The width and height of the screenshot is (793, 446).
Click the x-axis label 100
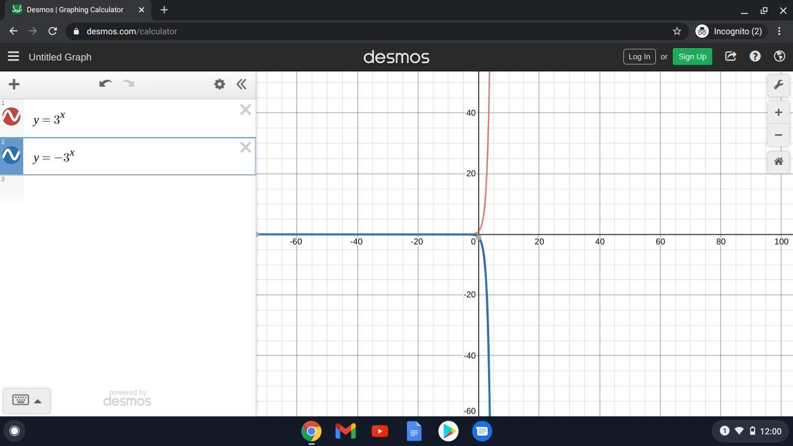pos(781,242)
